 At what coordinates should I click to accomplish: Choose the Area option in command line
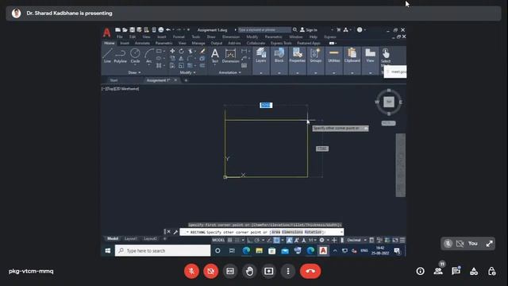[x=275, y=232]
